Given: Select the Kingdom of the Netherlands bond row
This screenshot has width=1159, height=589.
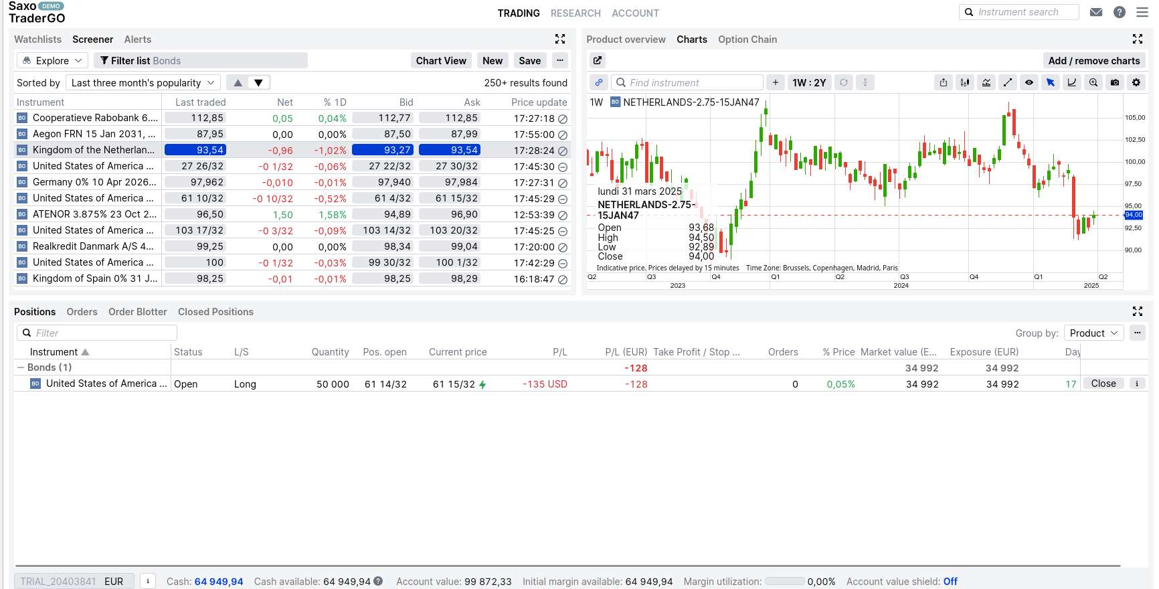Looking at the screenshot, I should pyautogui.click(x=292, y=150).
